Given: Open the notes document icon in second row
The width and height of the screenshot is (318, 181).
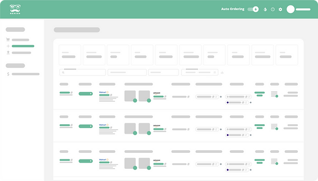Looking at the screenshot, I should (274, 127).
